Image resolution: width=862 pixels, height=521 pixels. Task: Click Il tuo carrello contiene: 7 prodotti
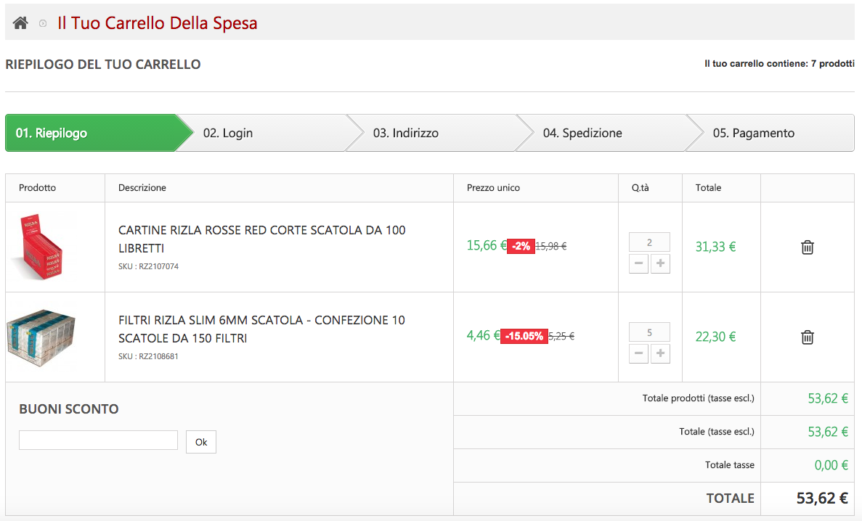click(x=779, y=64)
